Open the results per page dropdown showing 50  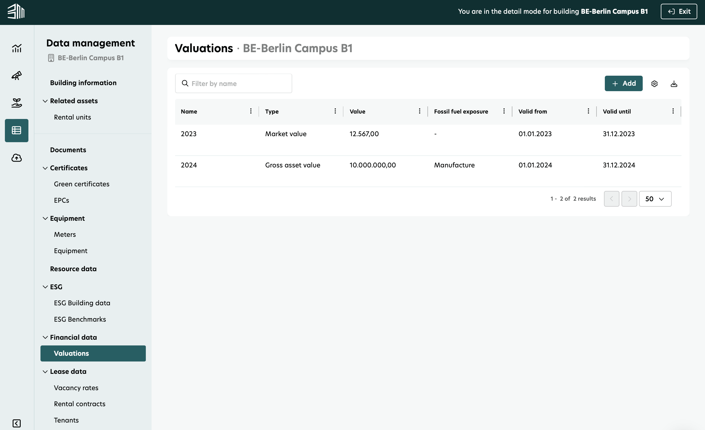(655, 199)
